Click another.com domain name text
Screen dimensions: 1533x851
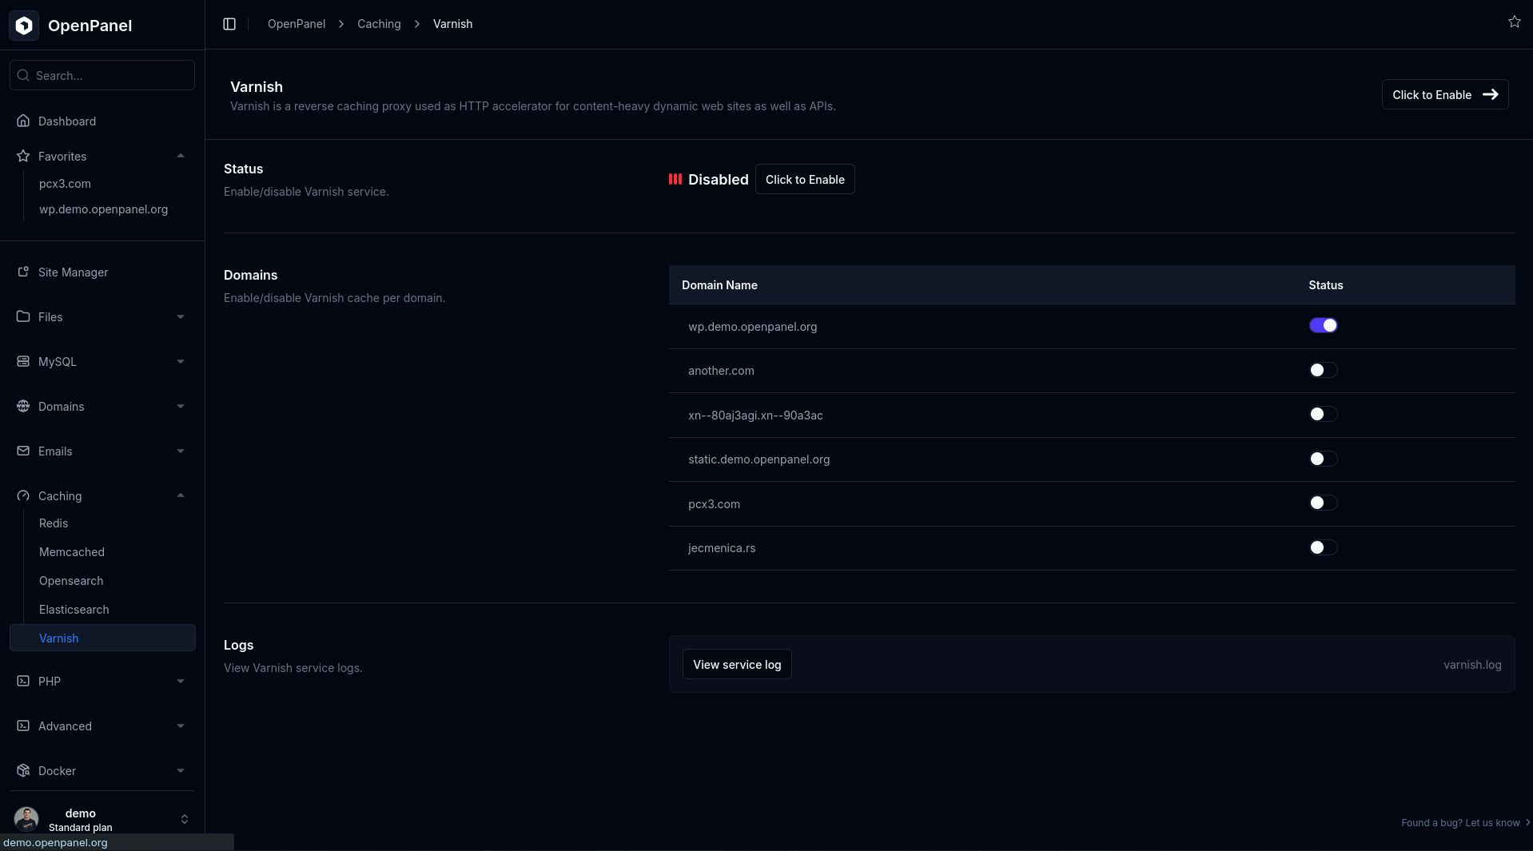click(721, 370)
